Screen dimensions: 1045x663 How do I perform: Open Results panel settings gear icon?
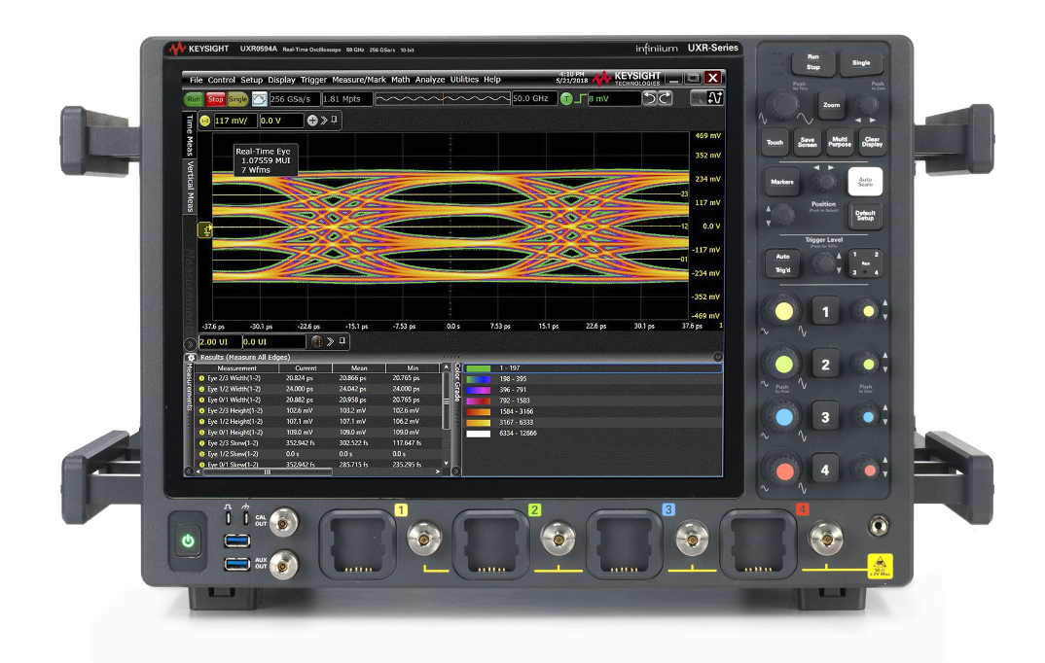tap(192, 358)
